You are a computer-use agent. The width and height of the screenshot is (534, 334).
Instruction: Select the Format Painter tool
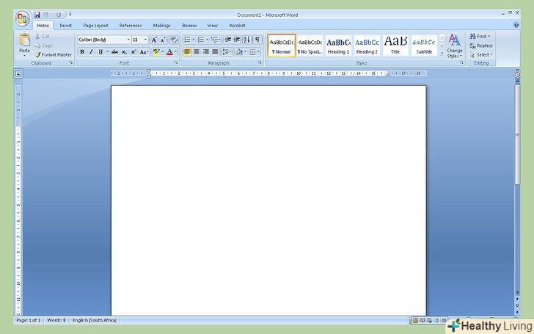tap(53, 54)
